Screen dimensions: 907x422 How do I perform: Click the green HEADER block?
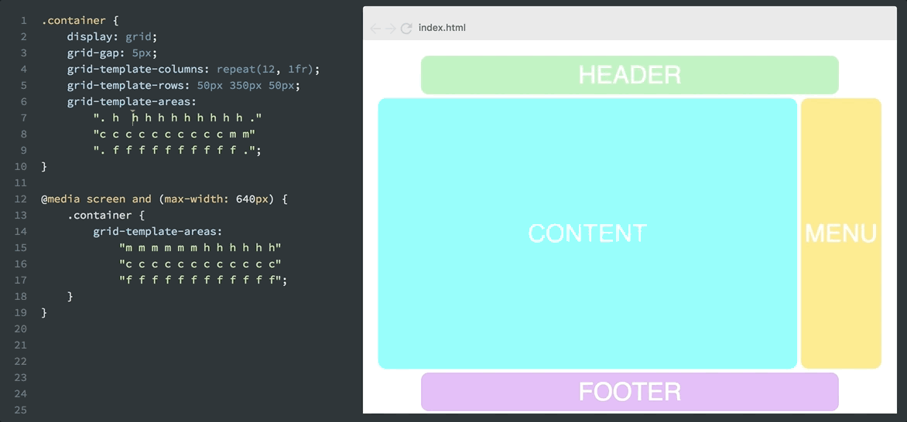pyautogui.click(x=629, y=74)
